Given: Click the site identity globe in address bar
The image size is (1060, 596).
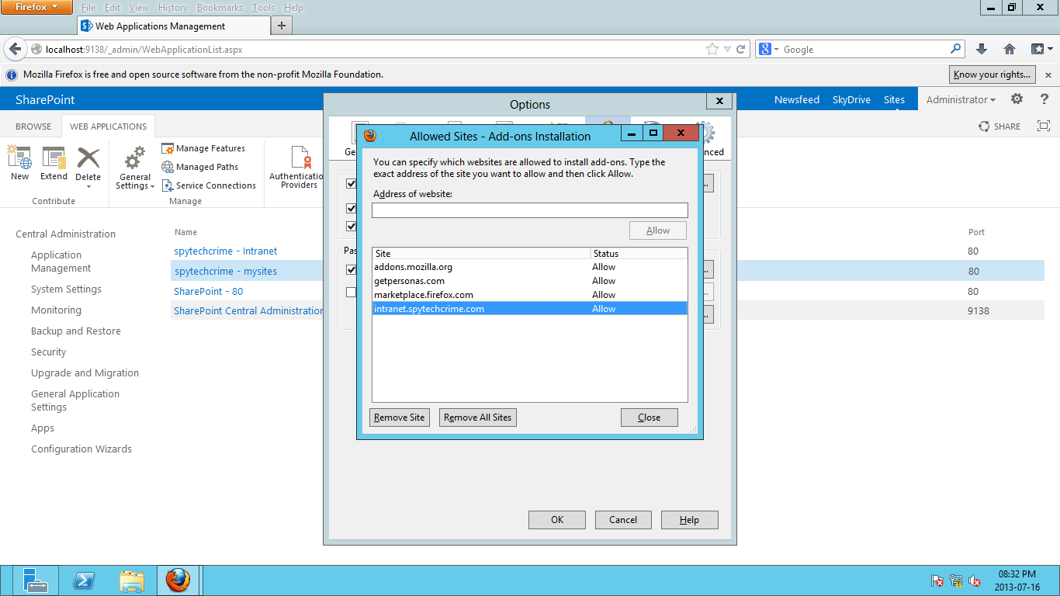Looking at the screenshot, I should point(36,50).
